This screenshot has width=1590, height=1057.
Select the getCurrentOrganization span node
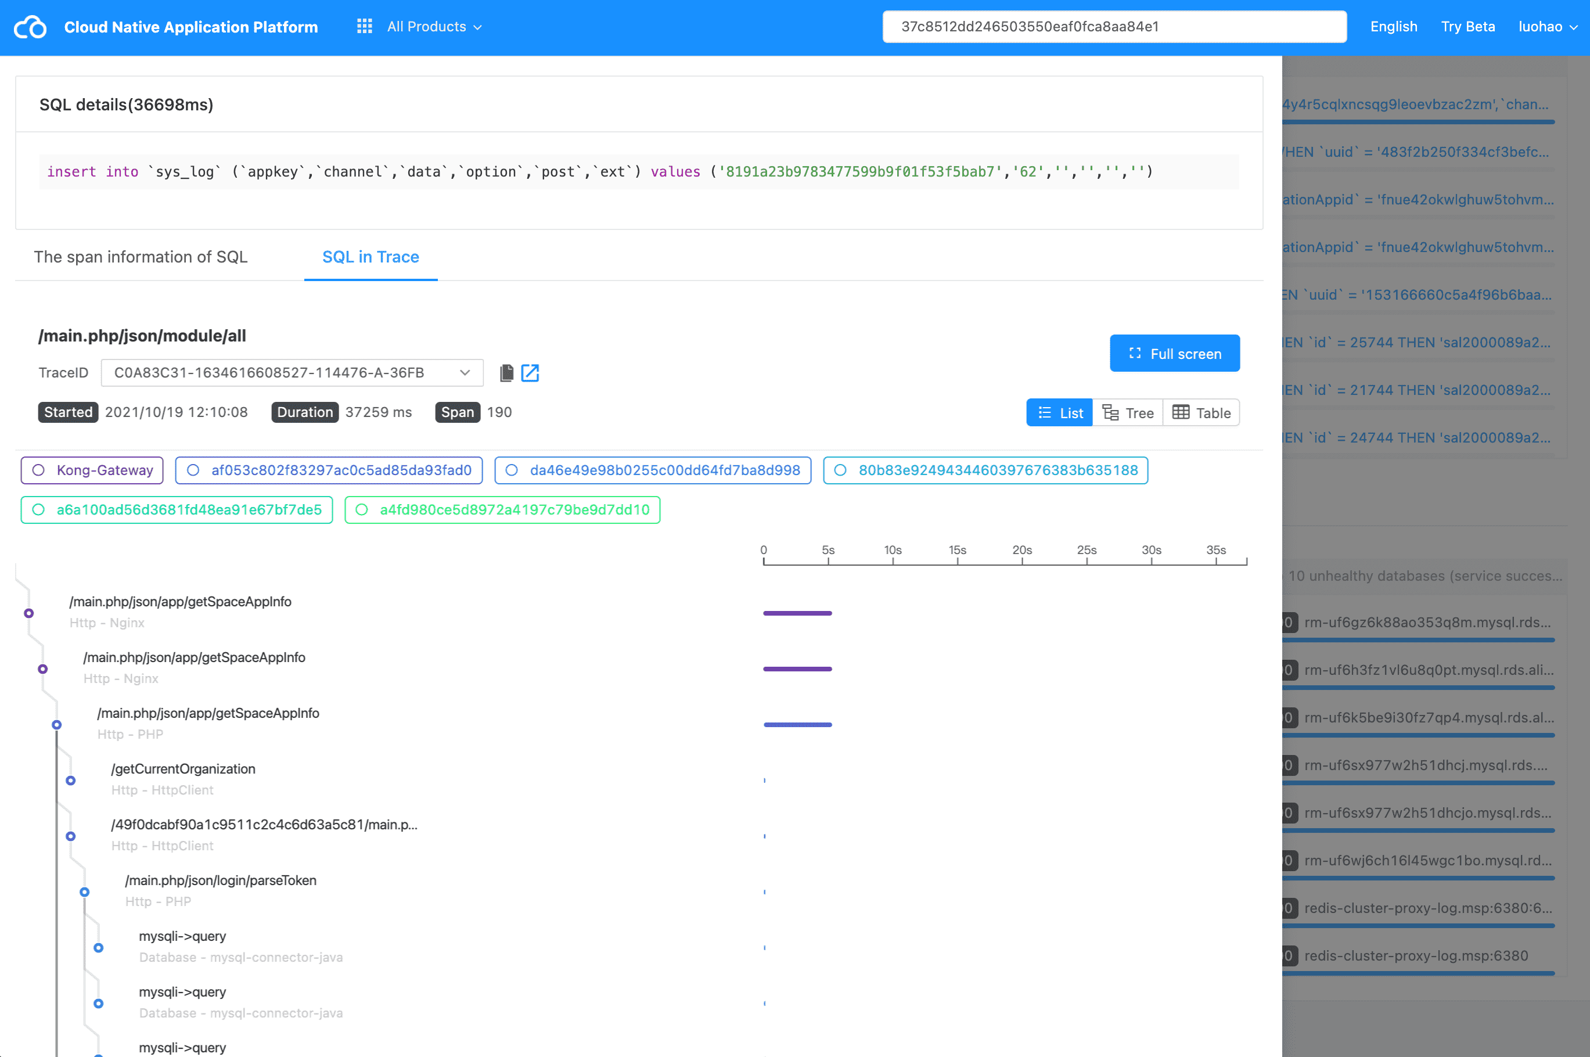pos(71,781)
